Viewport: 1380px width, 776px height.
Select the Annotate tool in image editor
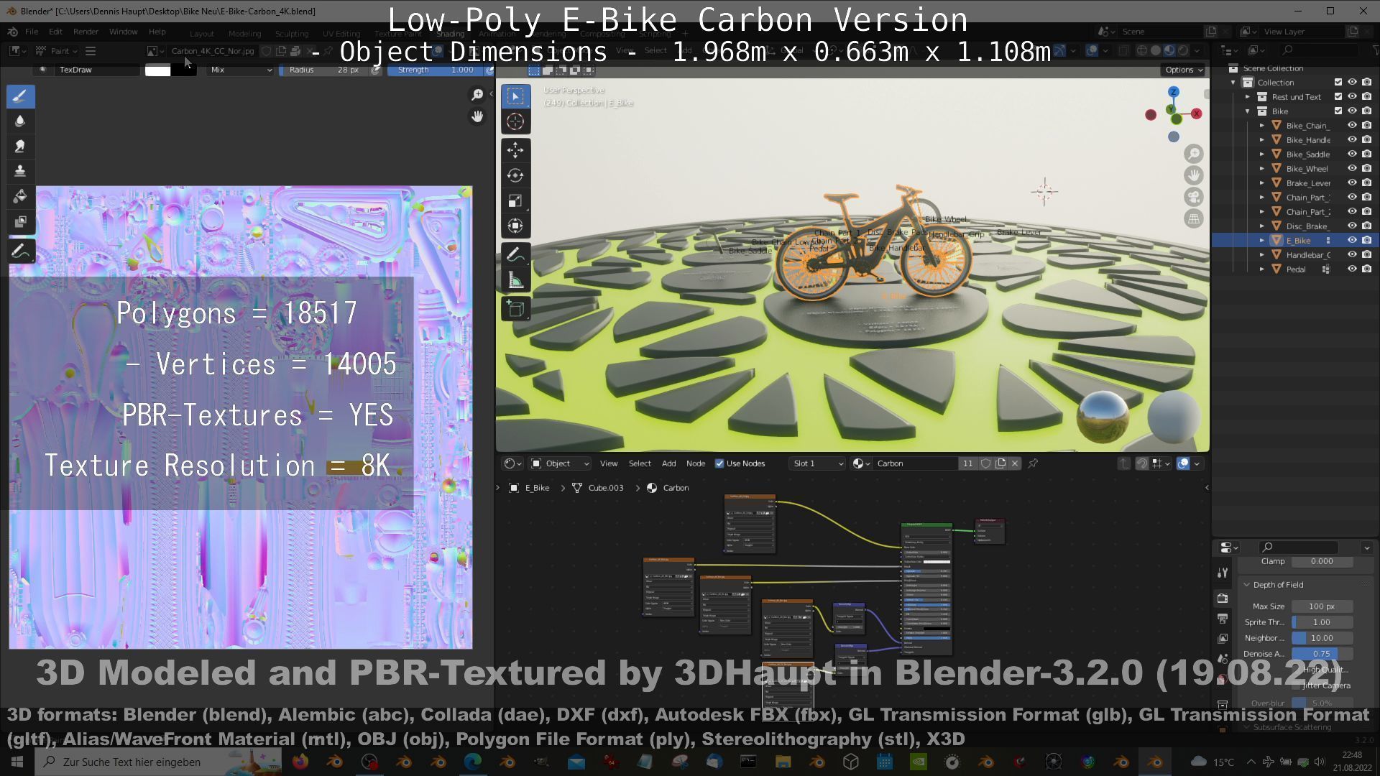point(20,251)
